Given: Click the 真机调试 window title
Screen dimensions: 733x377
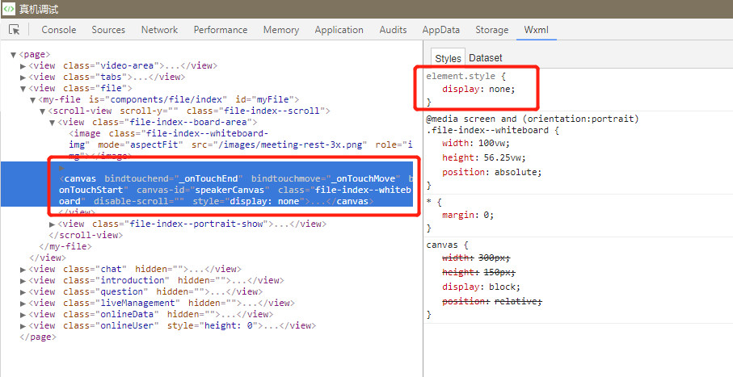Looking at the screenshot, I should [x=39, y=10].
